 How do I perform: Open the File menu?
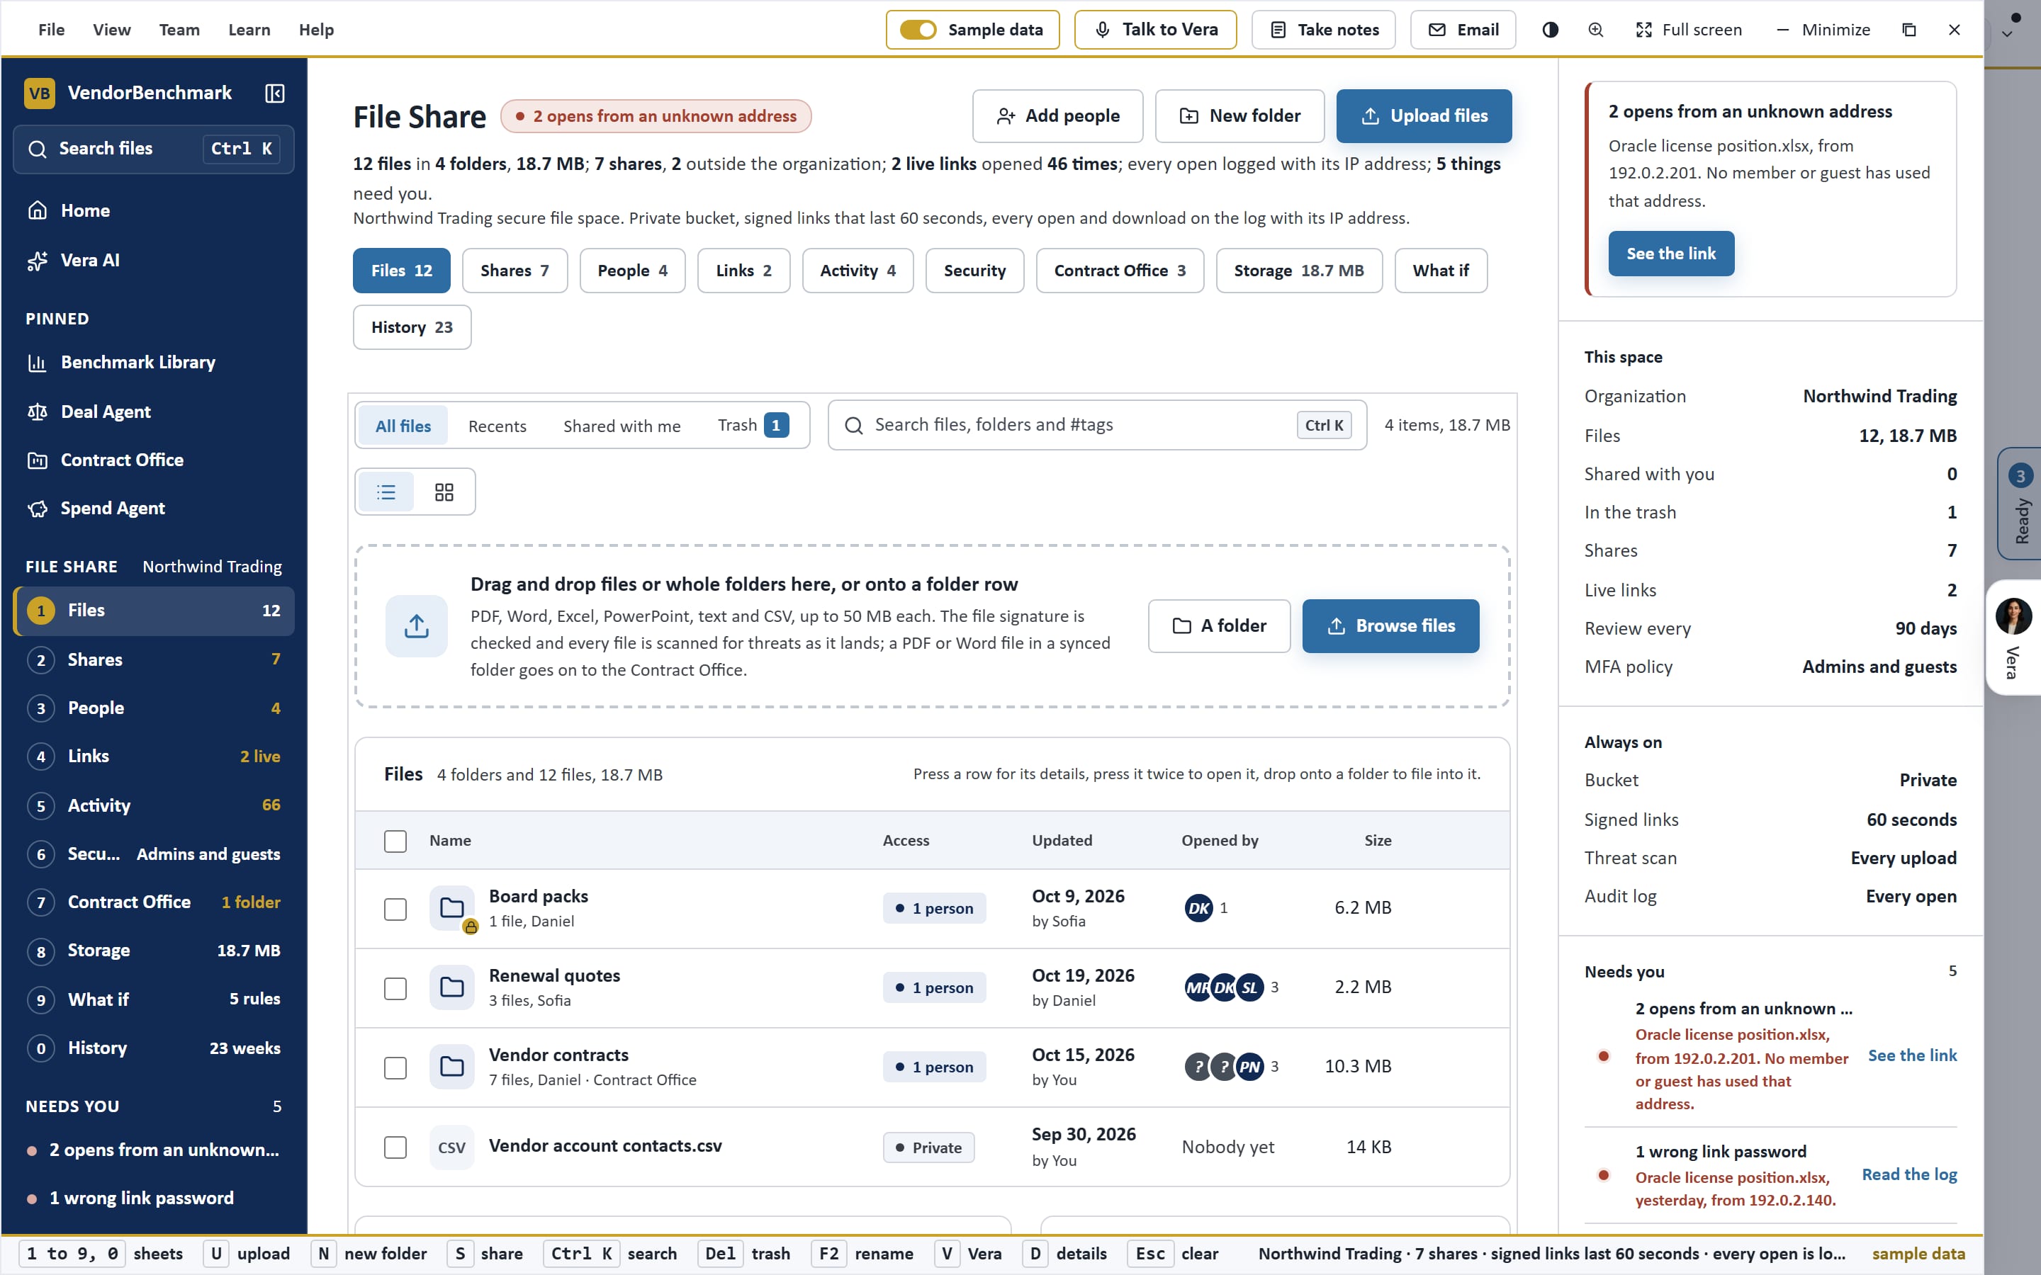click(x=52, y=30)
